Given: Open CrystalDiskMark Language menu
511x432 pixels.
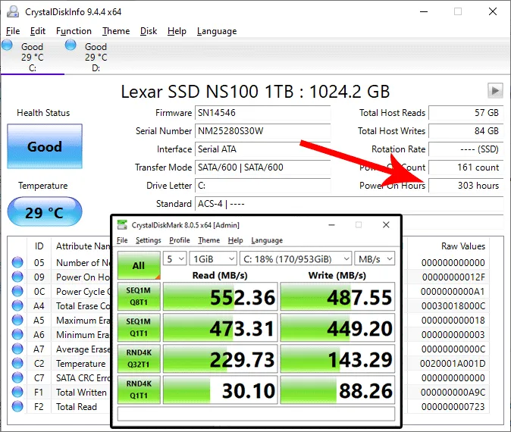Looking at the screenshot, I should pyautogui.click(x=267, y=240).
